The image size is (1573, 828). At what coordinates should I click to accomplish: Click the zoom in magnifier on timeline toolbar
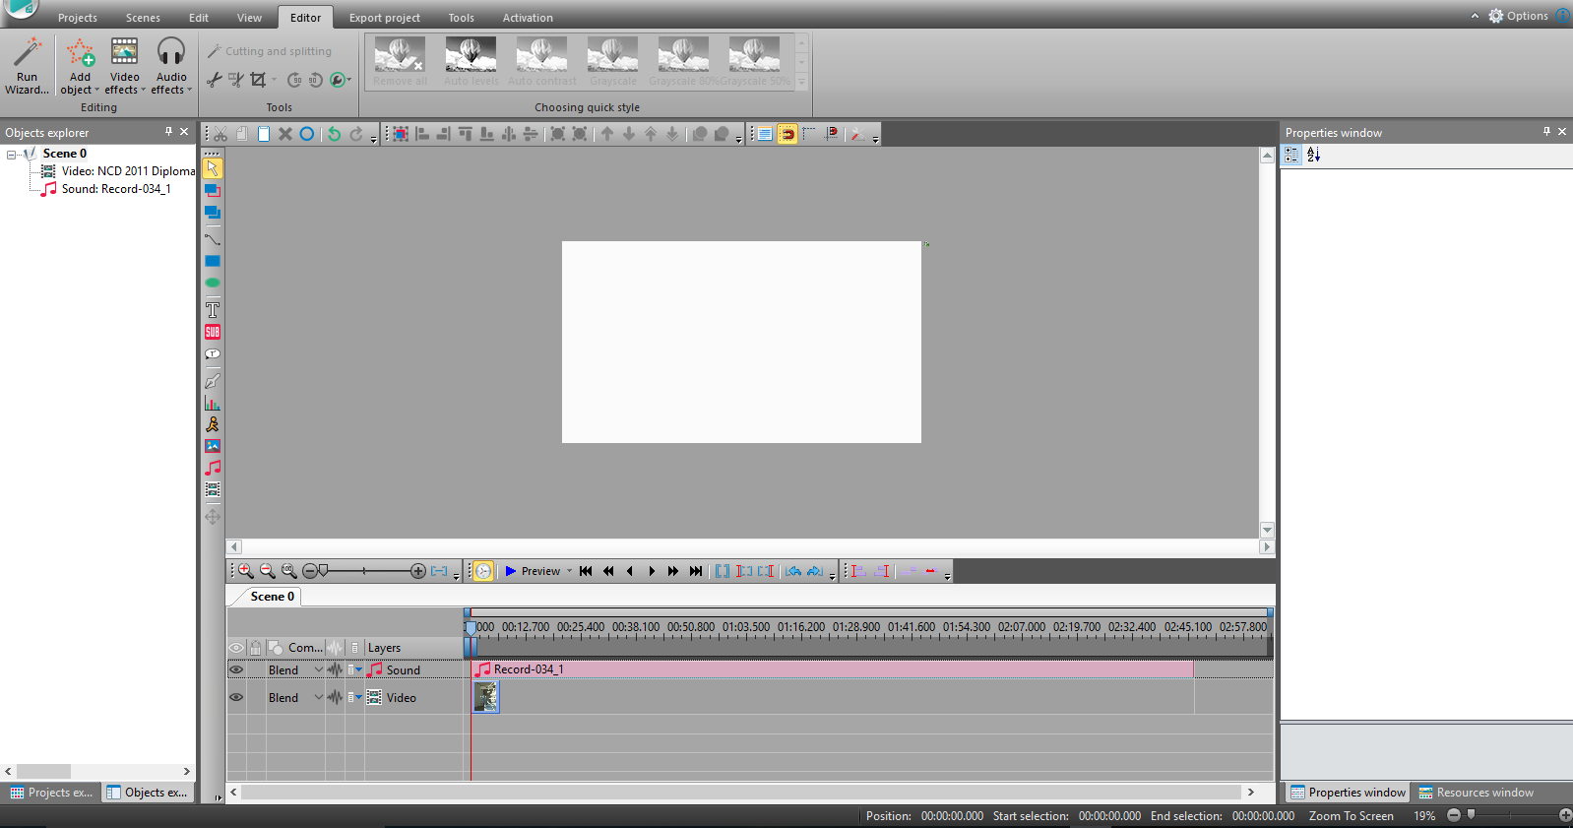245,571
